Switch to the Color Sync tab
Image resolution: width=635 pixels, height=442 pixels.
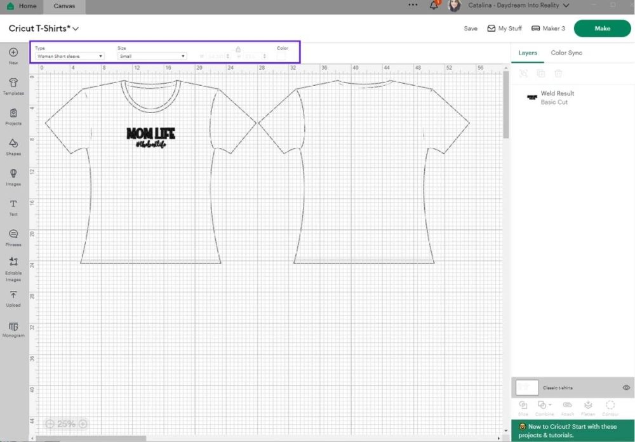pyautogui.click(x=566, y=53)
